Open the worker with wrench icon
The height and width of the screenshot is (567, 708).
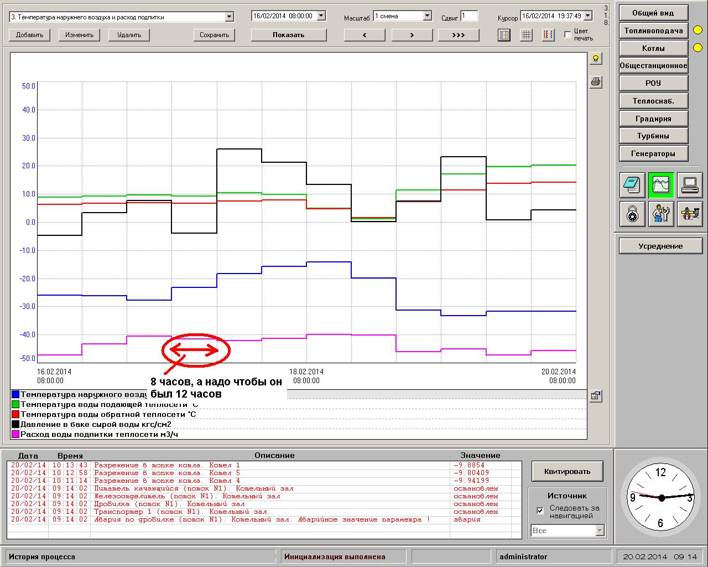(x=661, y=213)
